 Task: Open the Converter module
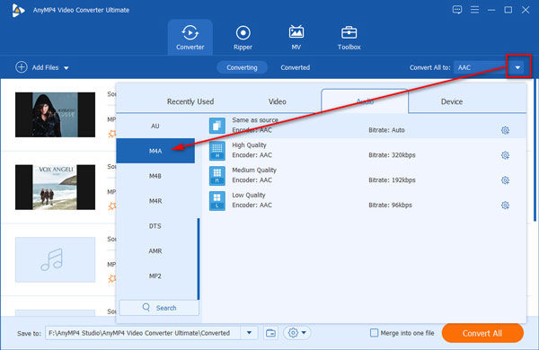[x=190, y=38]
